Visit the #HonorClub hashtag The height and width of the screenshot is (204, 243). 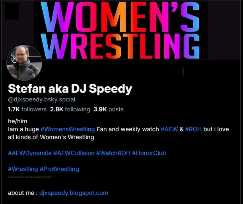tap(149, 153)
